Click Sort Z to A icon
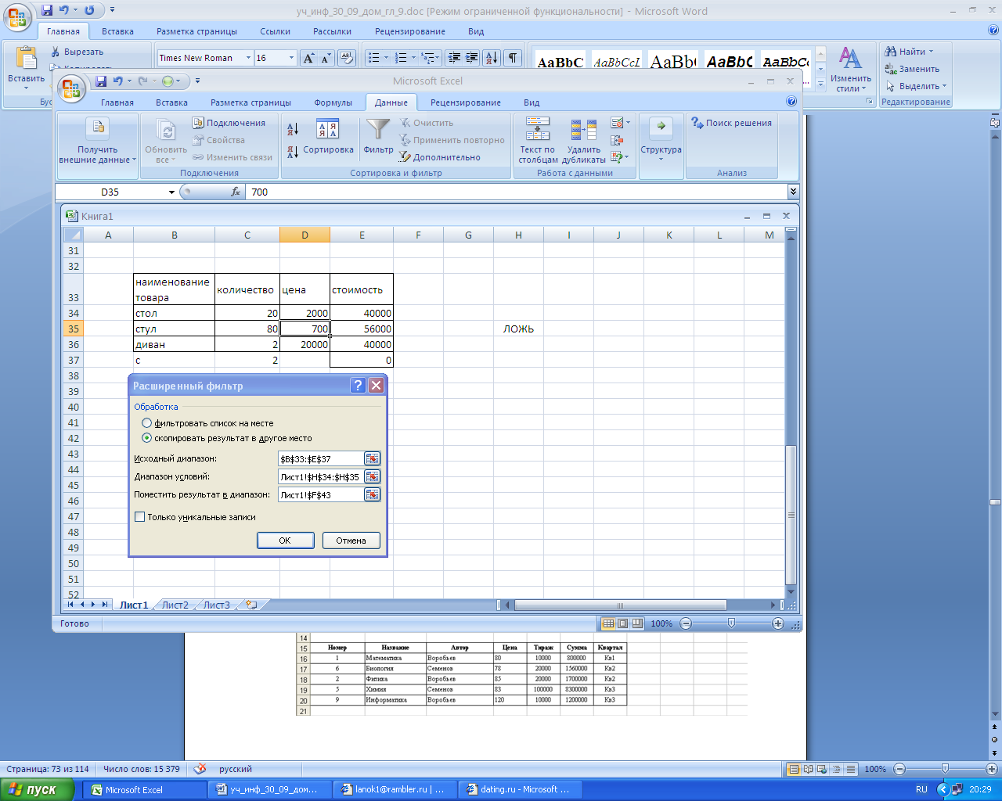Screen dimensions: 1002x801 click(293, 151)
